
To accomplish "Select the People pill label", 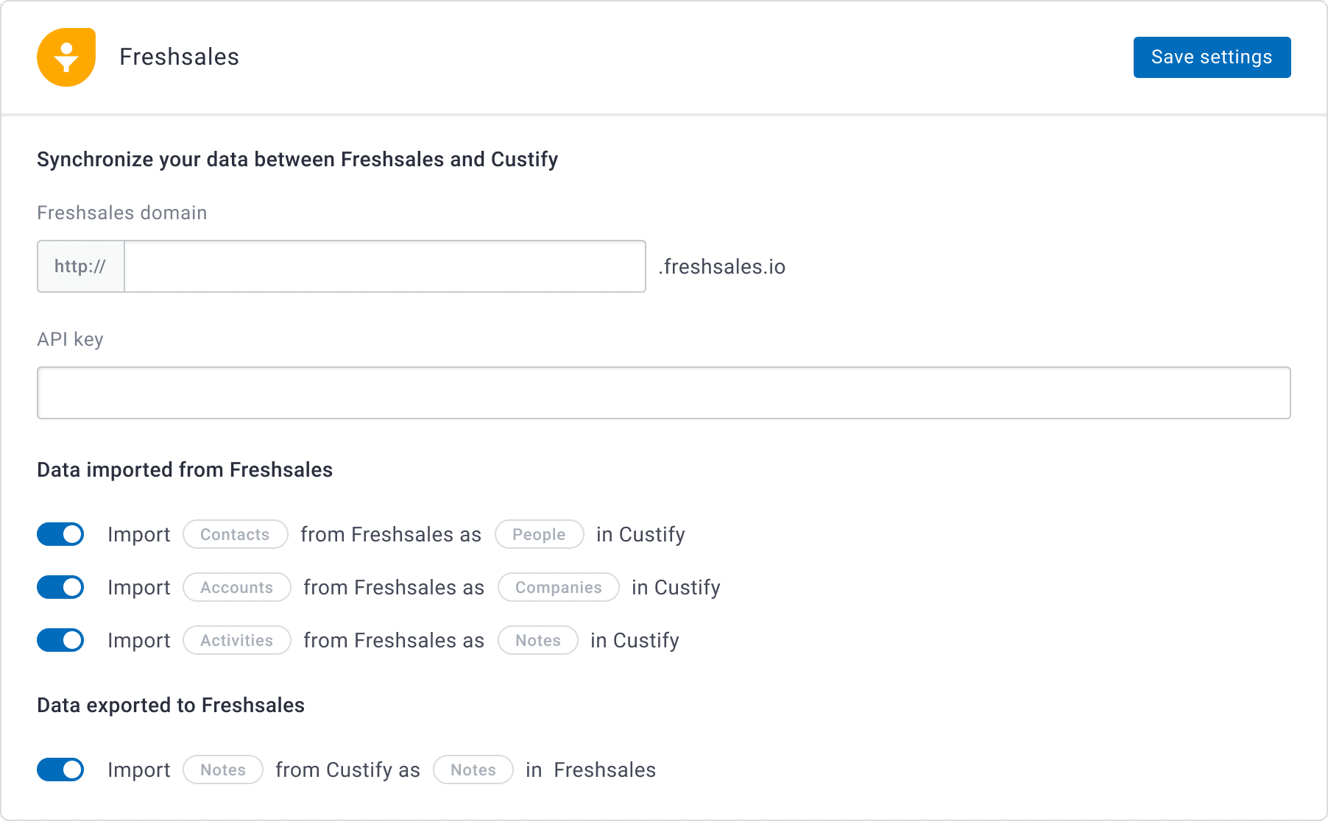I will coord(539,534).
